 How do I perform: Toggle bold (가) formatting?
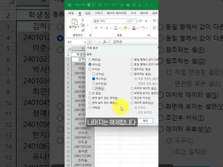[x=96, y=28]
